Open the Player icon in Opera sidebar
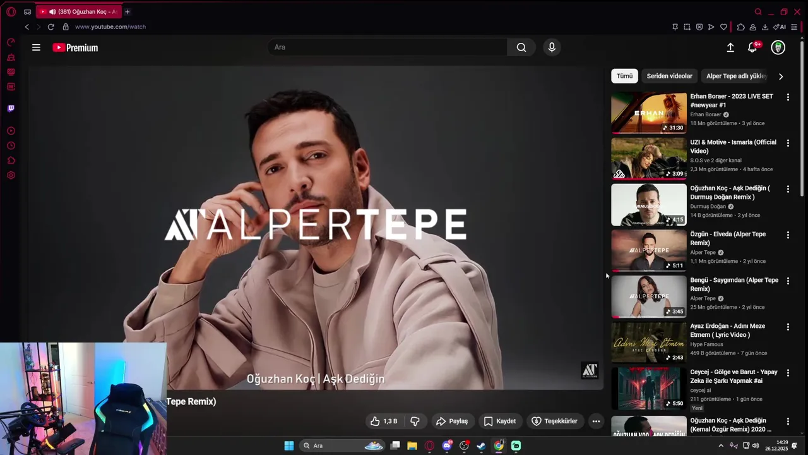Image resolution: width=808 pixels, height=455 pixels. [11, 131]
